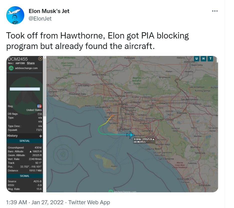Select the SPATIAL section header
The width and height of the screenshot is (234, 208).
24,141
